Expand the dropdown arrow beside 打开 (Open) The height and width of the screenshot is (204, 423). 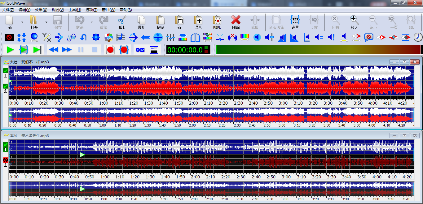tap(46, 22)
